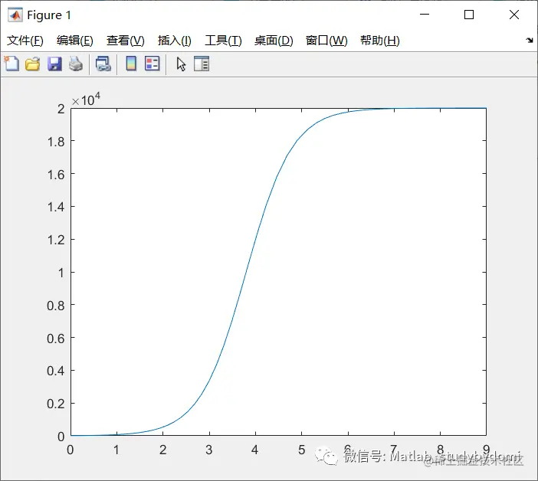Image resolution: width=538 pixels, height=481 pixels.
Task: Open a file with the folder icon
Action: pyautogui.click(x=33, y=64)
